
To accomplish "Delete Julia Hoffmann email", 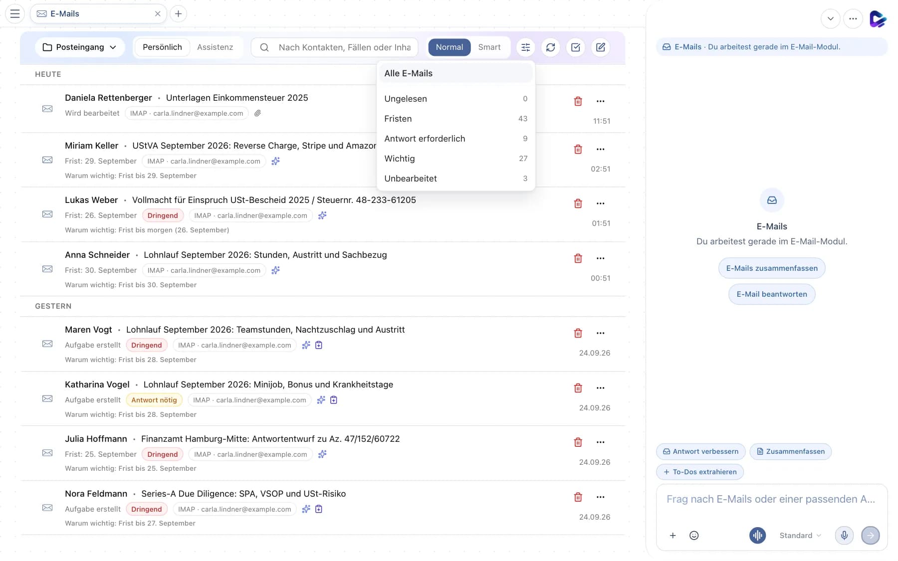I will point(578,442).
